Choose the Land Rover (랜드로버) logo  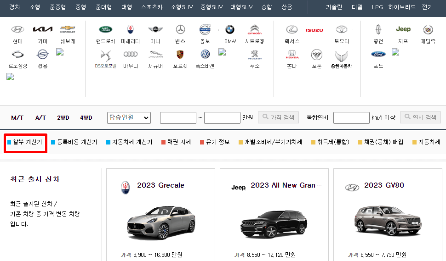[106, 29]
